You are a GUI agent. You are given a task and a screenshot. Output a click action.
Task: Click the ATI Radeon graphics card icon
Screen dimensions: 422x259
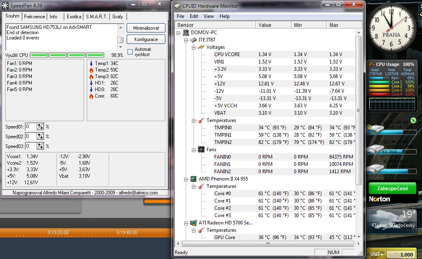193,223
